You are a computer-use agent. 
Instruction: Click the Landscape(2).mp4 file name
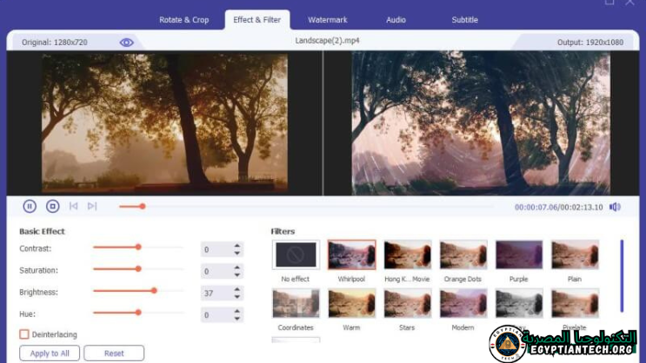click(327, 40)
